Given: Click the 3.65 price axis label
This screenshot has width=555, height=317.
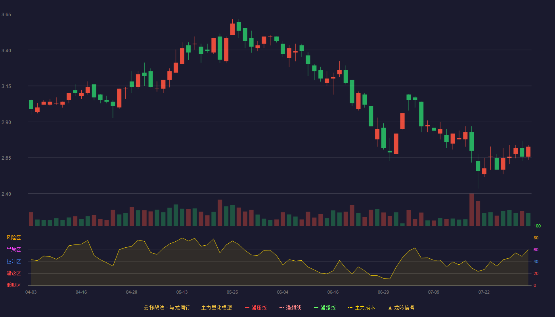Looking at the screenshot, I should pos(6,15).
